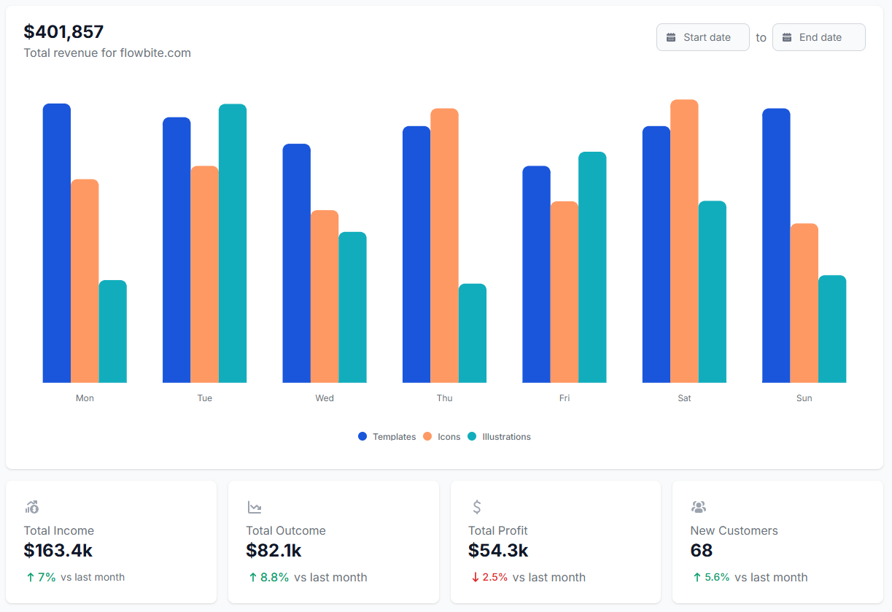Viewport: 892px width, 612px height.
Task: Click the Thu axis label
Action: coord(444,398)
